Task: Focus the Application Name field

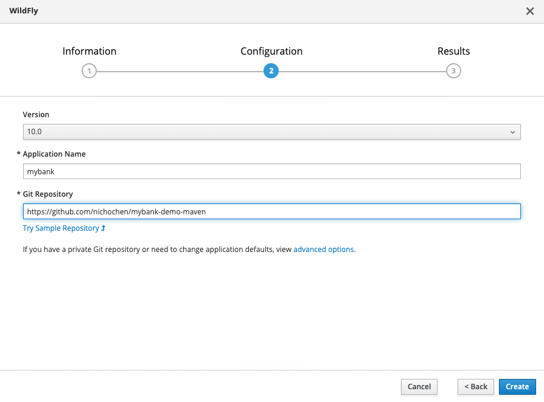Action: coord(271,171)
